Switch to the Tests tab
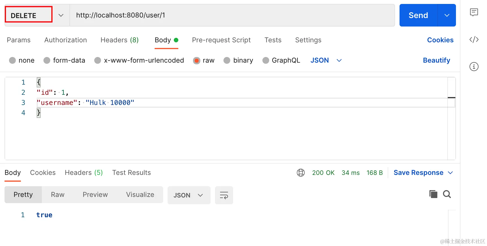This screenshot has height=246, width=487. [273, 40]
